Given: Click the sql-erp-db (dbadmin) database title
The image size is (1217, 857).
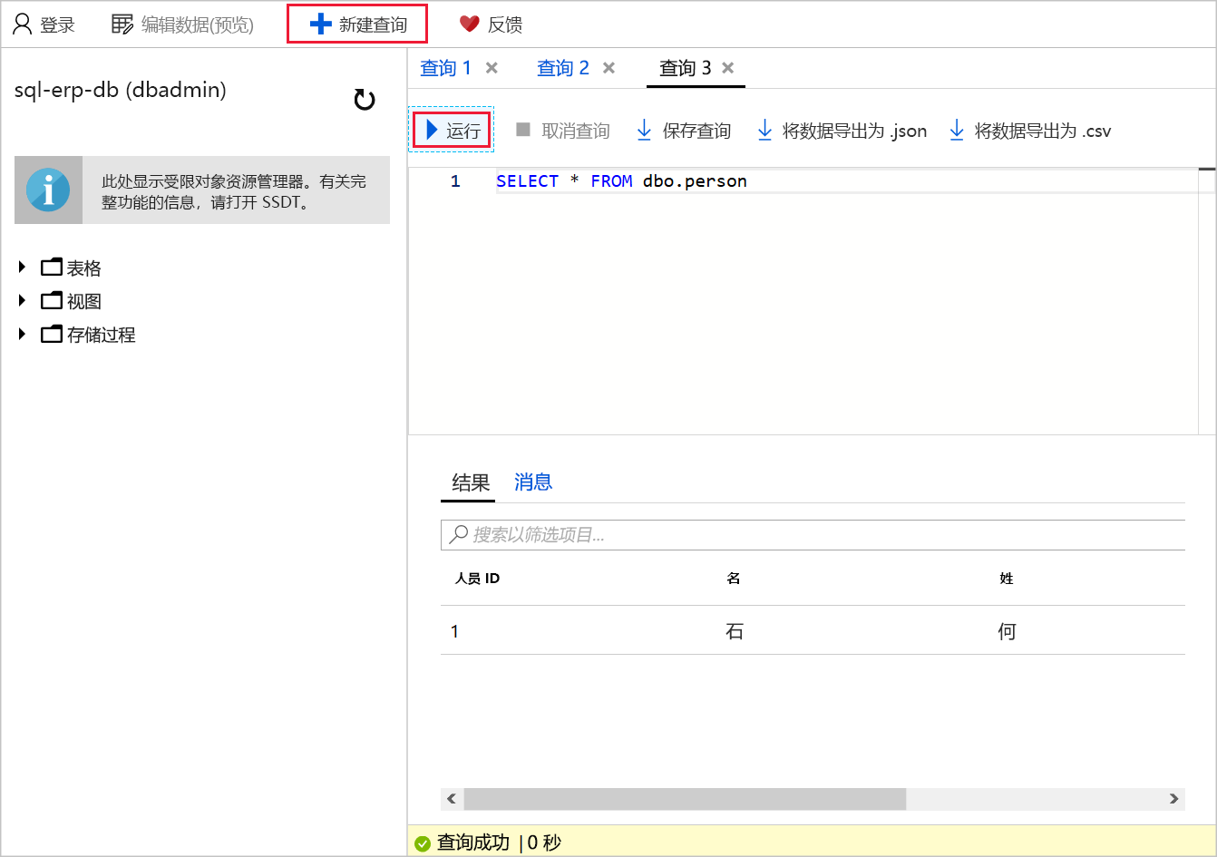Looking at the screenshot, I should 121,90.
